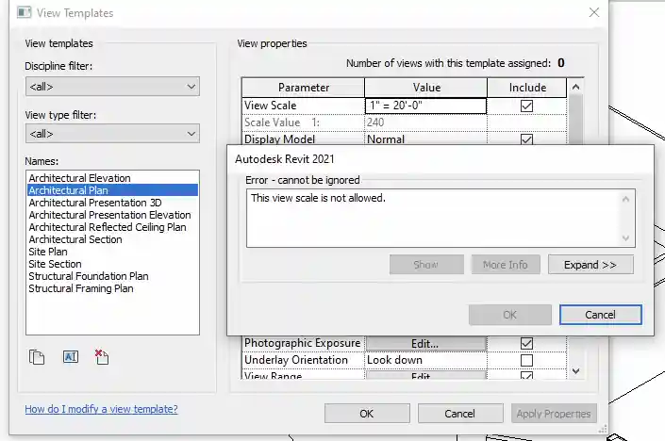Open How do I modify a view template link
Viewport: 665px width, 441px height.
(101, 410)
